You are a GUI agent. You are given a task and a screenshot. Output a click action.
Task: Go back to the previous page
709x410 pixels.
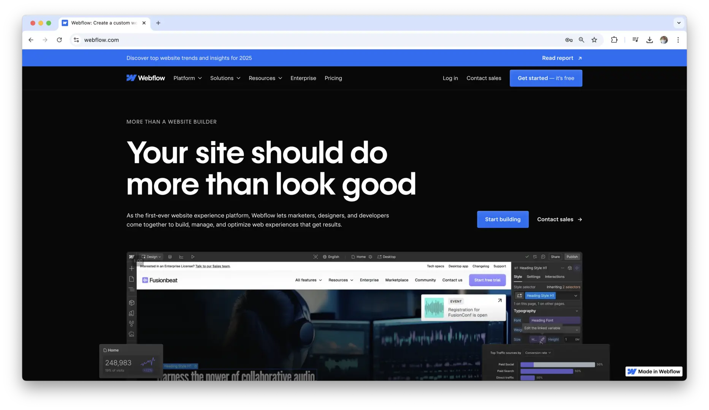31,40
